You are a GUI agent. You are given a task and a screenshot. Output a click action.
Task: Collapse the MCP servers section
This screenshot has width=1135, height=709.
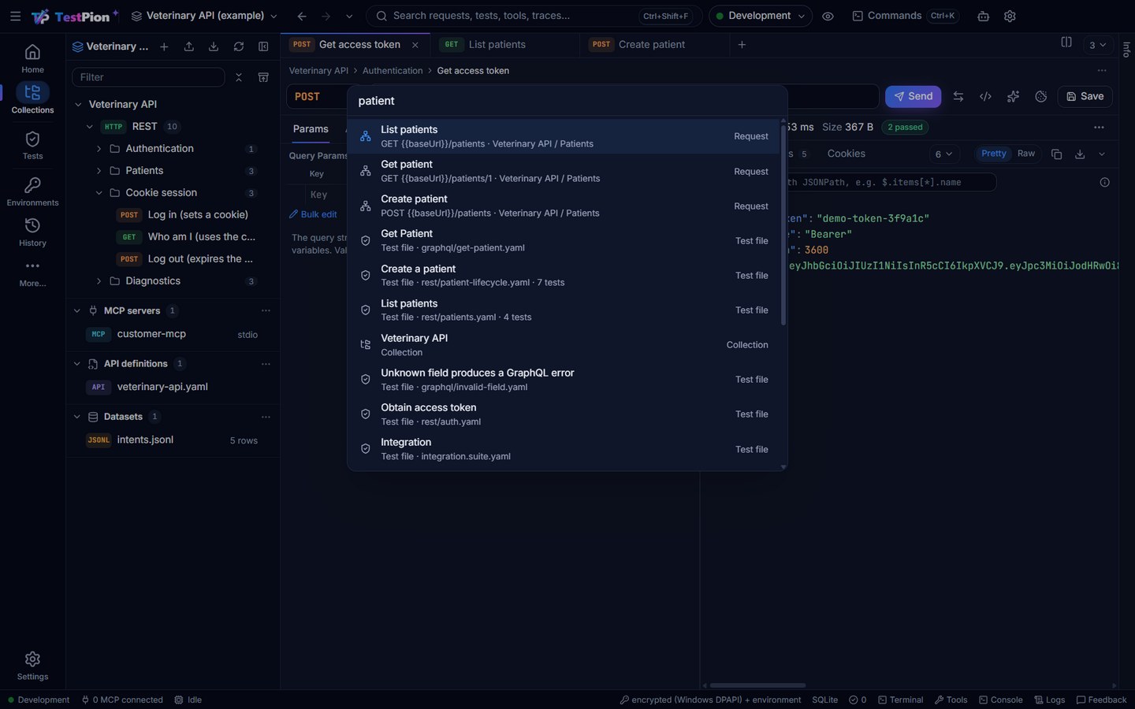[x=76, y=310]
